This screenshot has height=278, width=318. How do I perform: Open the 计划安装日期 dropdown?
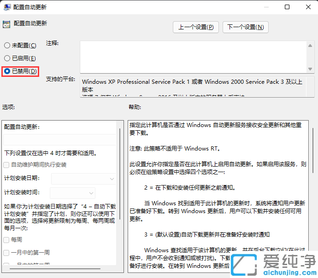(83, 179)
